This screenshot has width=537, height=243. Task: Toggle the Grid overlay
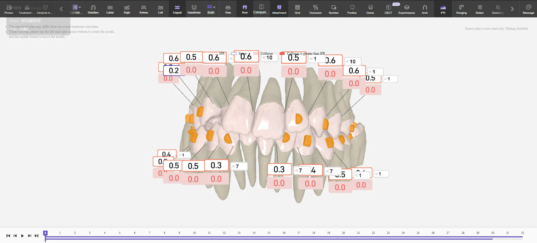coord(297,9)
